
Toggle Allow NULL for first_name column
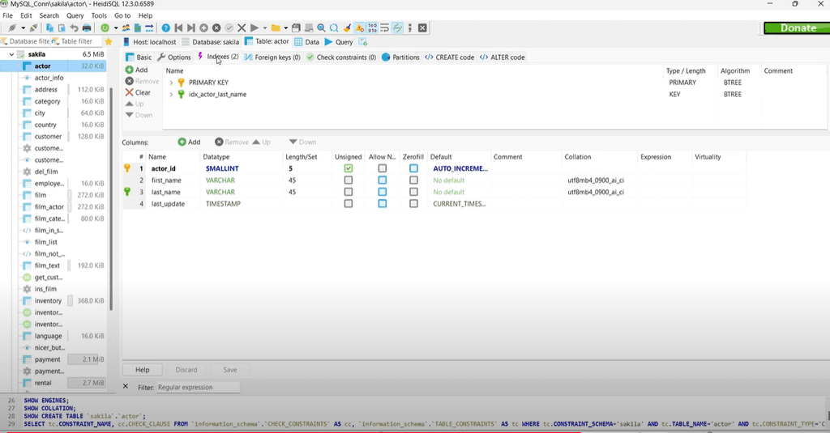pos(382,180)
